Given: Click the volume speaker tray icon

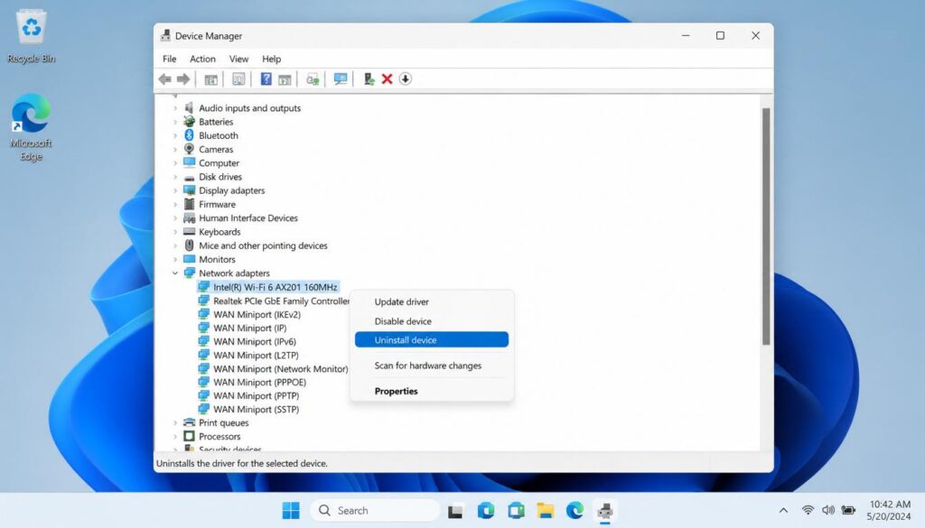Looking at the screenshot, I should [x=828, y=510].
